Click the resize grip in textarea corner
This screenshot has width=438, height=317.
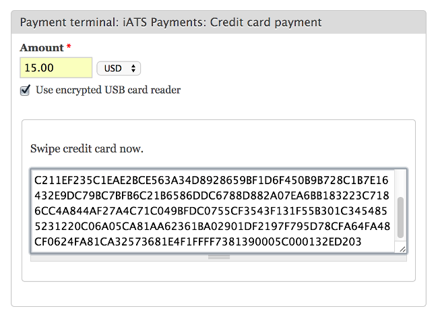pyautogui.click(x=402, y=249)
